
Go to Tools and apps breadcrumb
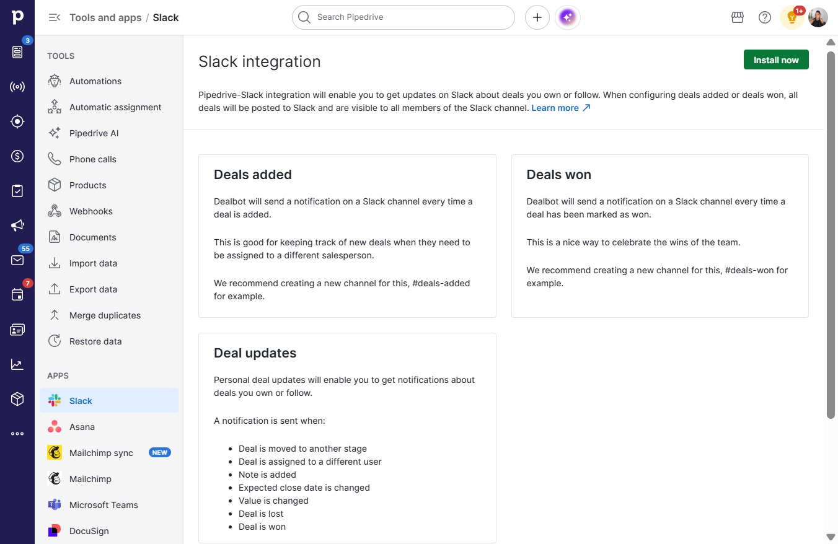(105, 17)
